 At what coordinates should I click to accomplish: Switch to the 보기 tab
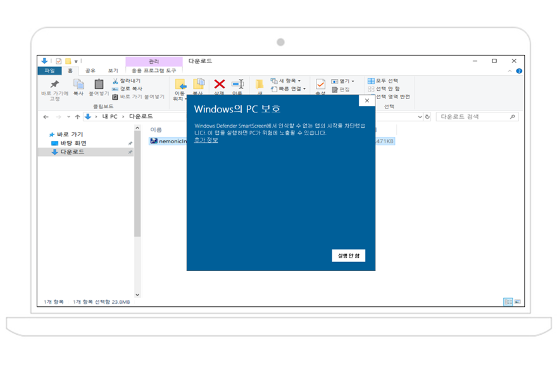113,71
